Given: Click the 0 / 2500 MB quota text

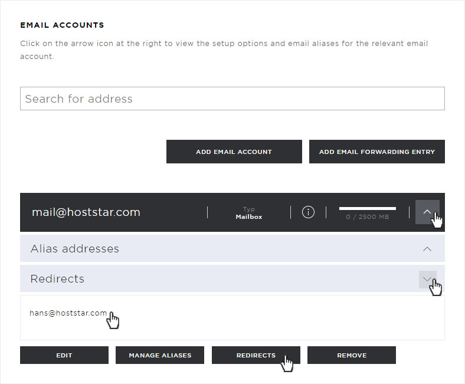Looking at the screenshot, I should click(x=368, y=216).
